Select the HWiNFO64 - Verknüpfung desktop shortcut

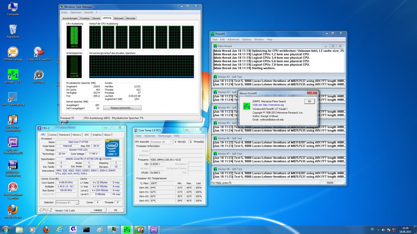[x=13, y=168]
